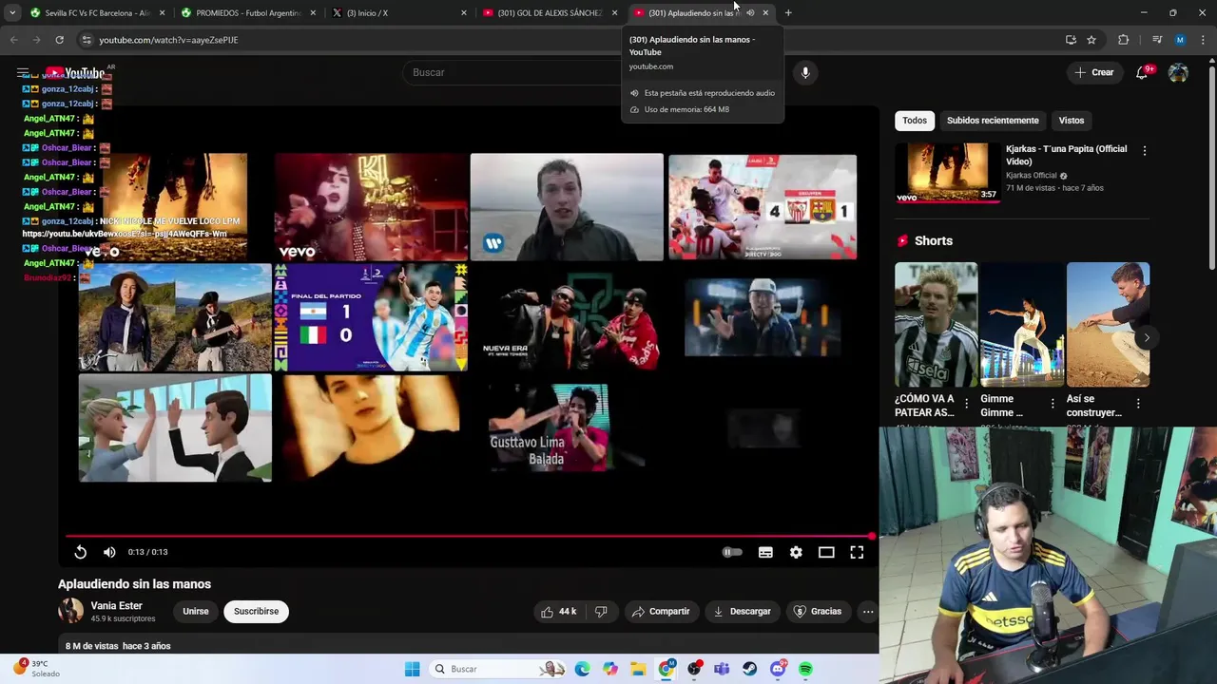
Task: Select the Subidos recientemente filter chip
Action: 993,121
